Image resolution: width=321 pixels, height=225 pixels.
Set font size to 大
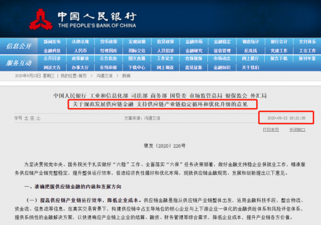26,118
